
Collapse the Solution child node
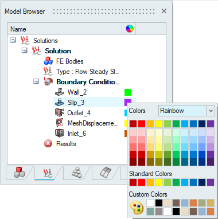(25, 50)
